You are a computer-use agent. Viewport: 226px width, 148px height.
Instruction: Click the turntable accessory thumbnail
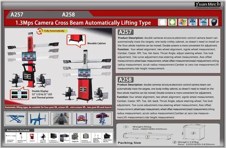[85, 138]
